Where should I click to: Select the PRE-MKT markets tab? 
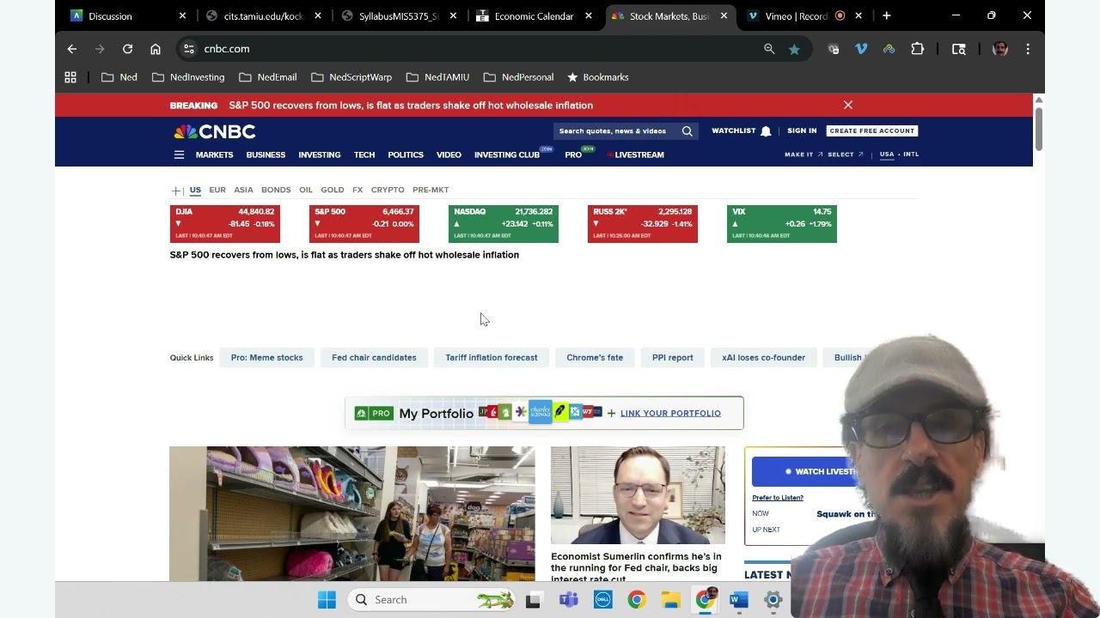tap(431, 190)
